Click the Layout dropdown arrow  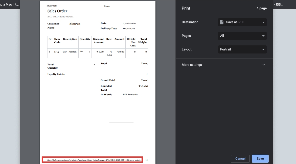(263, 49)
